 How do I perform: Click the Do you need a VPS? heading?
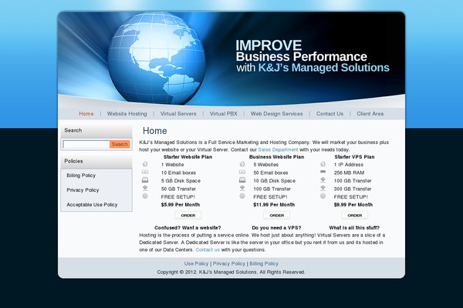[277, 228]
